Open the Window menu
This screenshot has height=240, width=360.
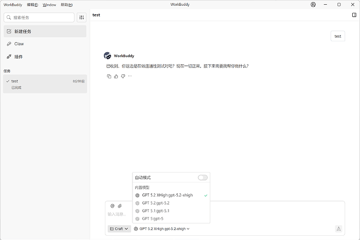[50, 5]
